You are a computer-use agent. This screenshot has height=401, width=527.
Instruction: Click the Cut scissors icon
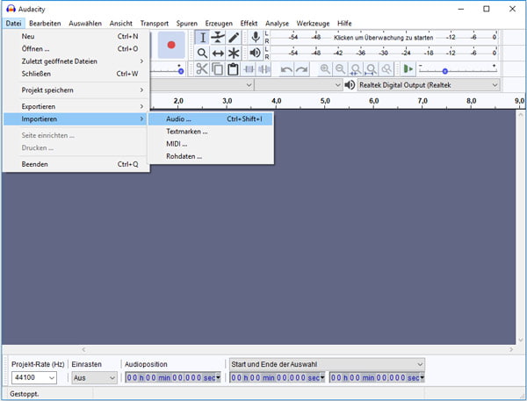[202, 68]
